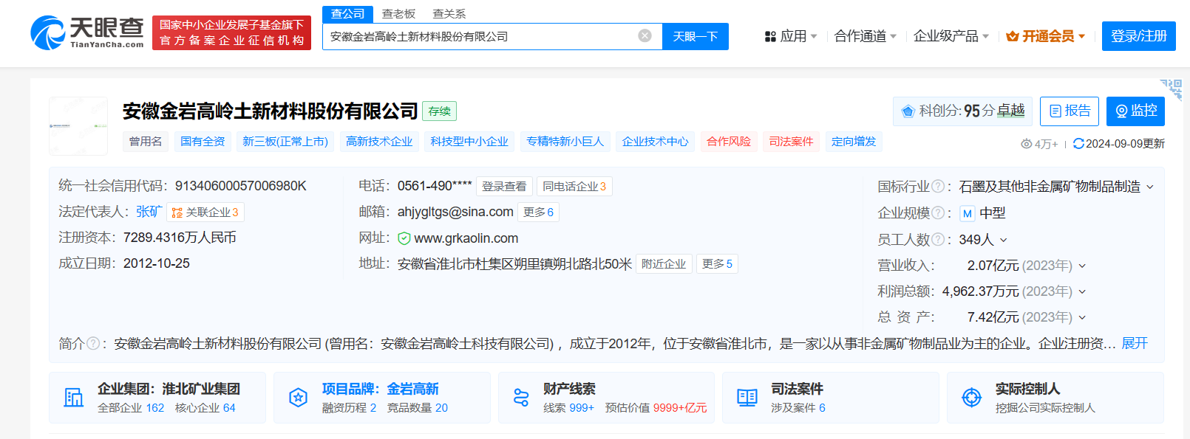Image resolution: width=1190 pixels, height=439 pixels.
Task: Open the 应用 grid icon
Action: click(x=770, y=36)
